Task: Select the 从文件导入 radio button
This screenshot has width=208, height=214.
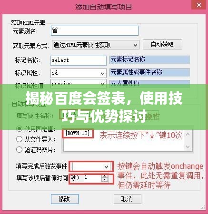Action: click(19, 139)
